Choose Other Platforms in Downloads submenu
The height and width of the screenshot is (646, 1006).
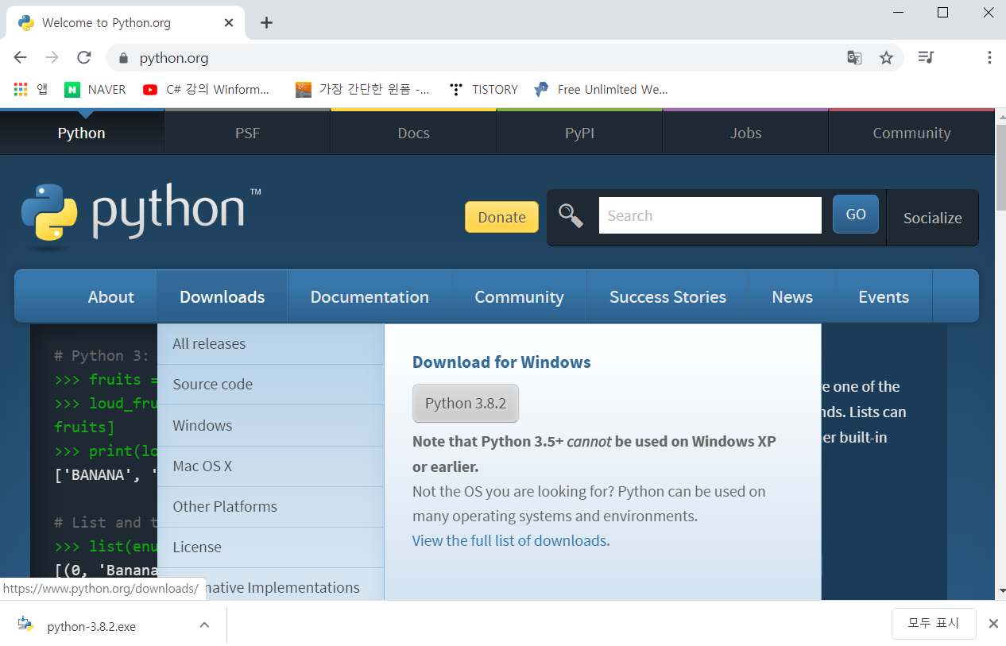click(270, 506)
